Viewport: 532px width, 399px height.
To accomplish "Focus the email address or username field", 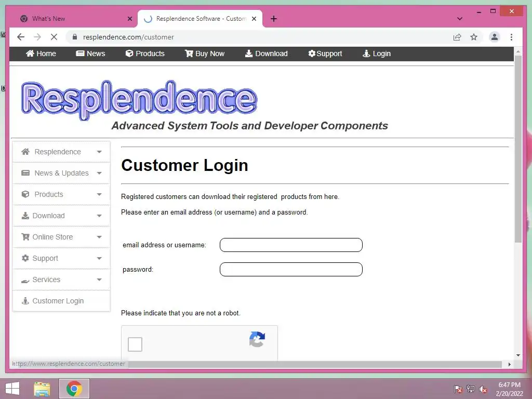I will (291, 245).
